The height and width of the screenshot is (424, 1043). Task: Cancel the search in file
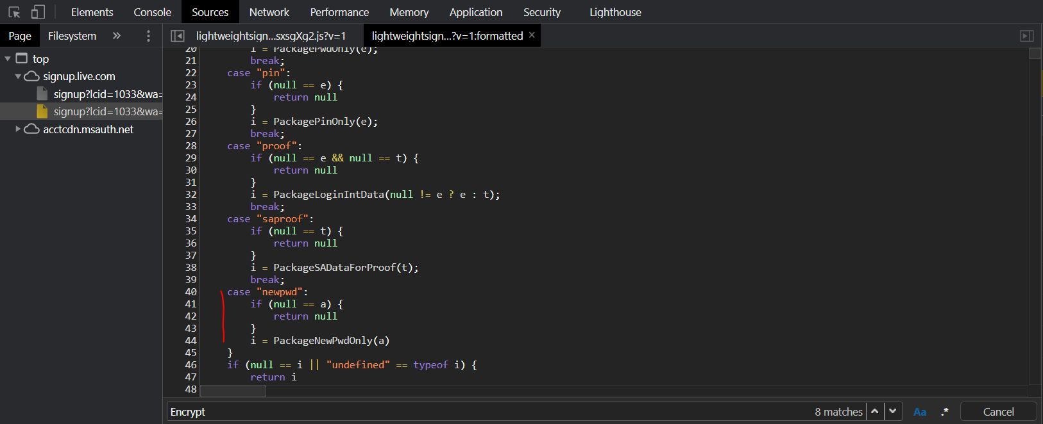[998, 412]
